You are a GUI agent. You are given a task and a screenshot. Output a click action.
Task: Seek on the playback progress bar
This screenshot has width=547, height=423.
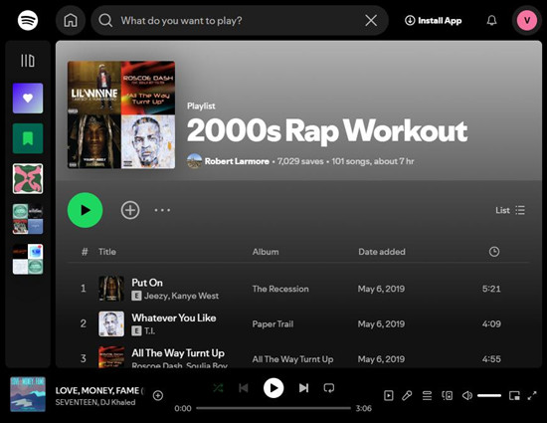coord(273,408)
